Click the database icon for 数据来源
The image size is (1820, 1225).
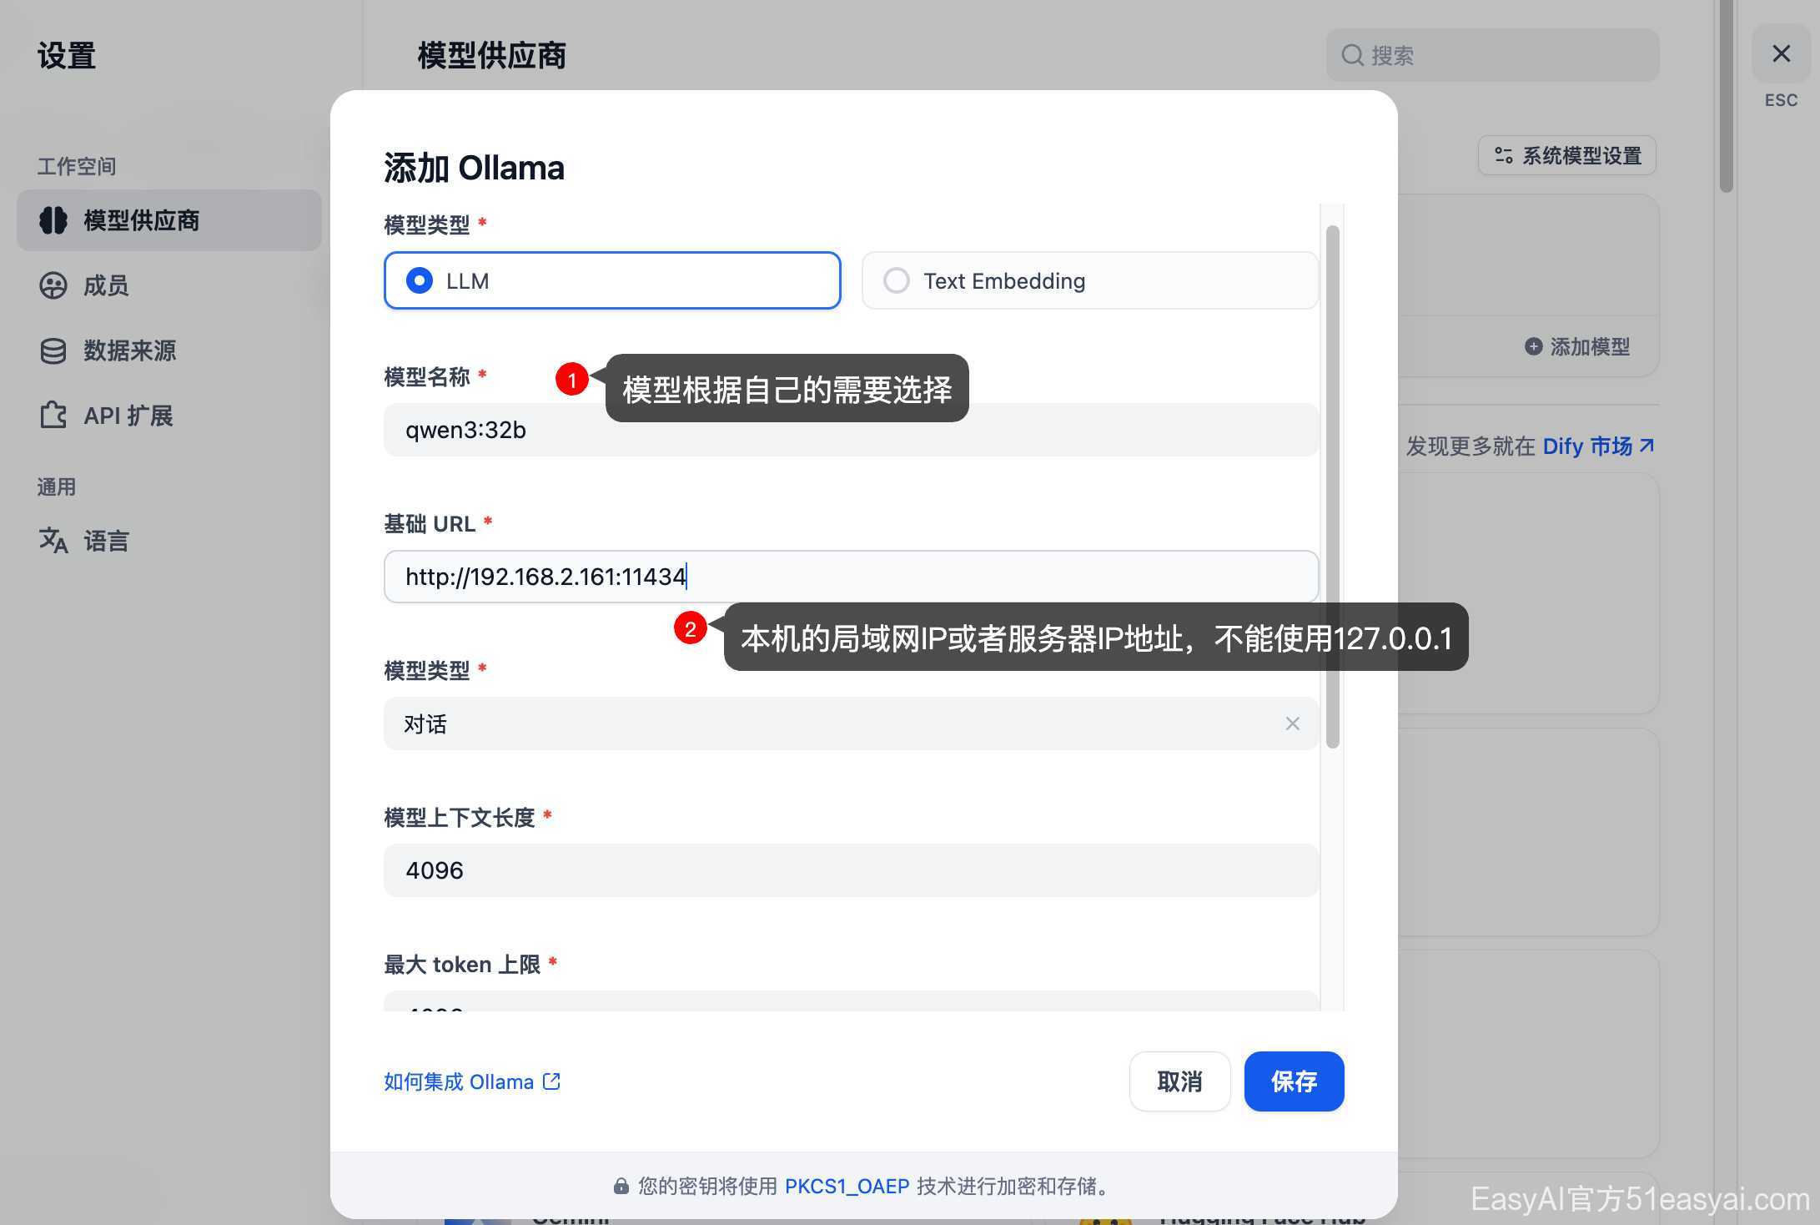coord(53,350)
